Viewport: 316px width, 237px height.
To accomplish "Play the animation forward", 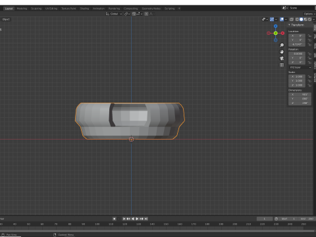I will 137,219.
